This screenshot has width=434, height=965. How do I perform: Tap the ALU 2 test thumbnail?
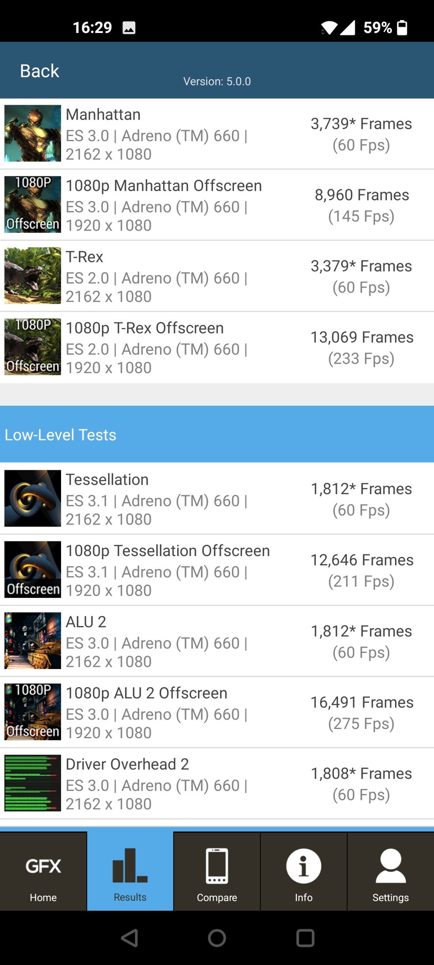tap(33, 641)
